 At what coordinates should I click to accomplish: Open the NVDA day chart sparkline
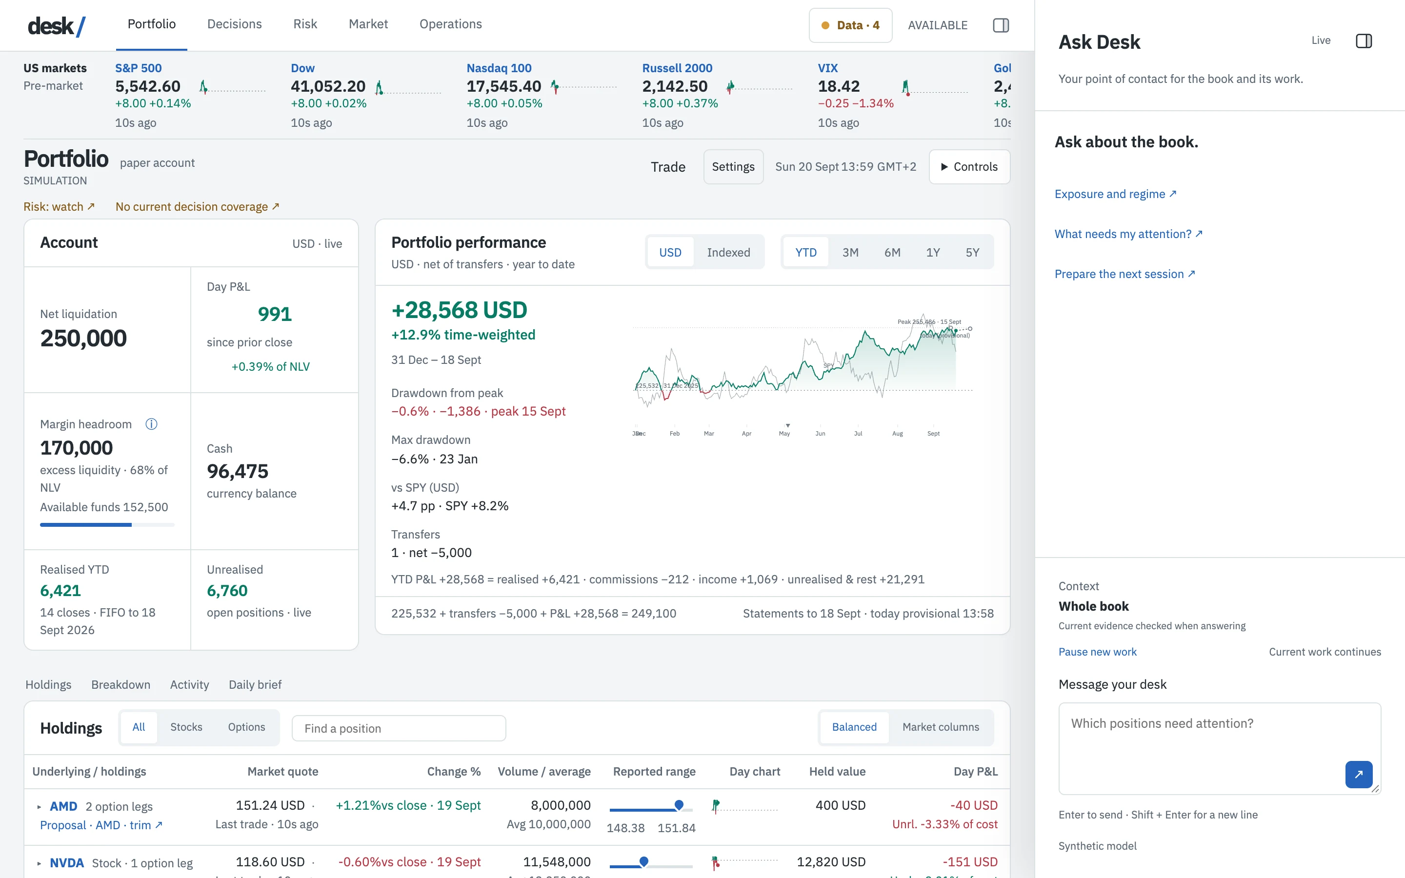point(745,862)
